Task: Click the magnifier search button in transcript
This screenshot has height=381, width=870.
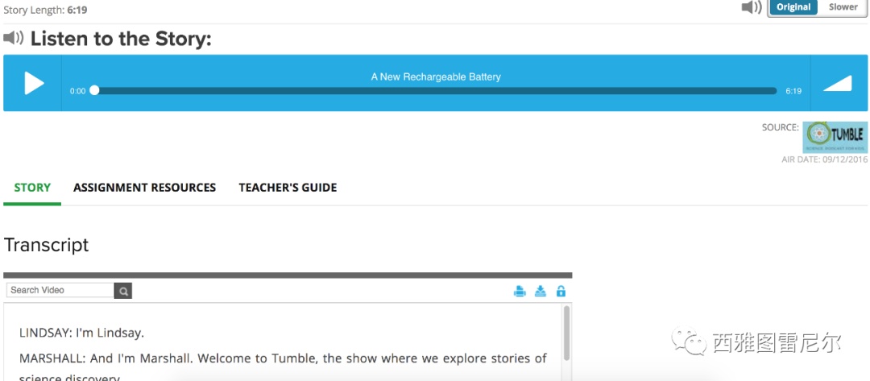Action: [122, 291]
